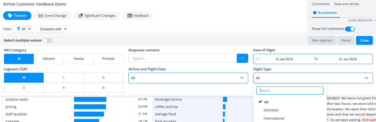Open Airline and Flight Class dropdown
Image resolution: width=376 pixels, height=122 pixels.
(188, 78)
